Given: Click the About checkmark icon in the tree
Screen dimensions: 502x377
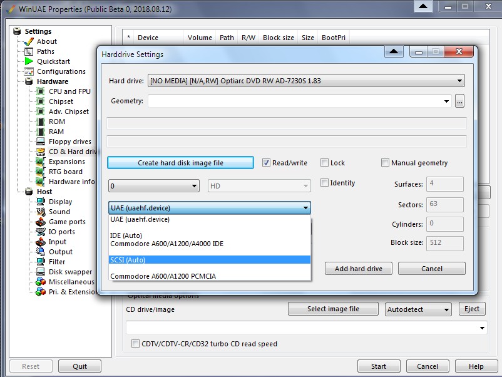Looking at the screenshot, I should 28,41.
